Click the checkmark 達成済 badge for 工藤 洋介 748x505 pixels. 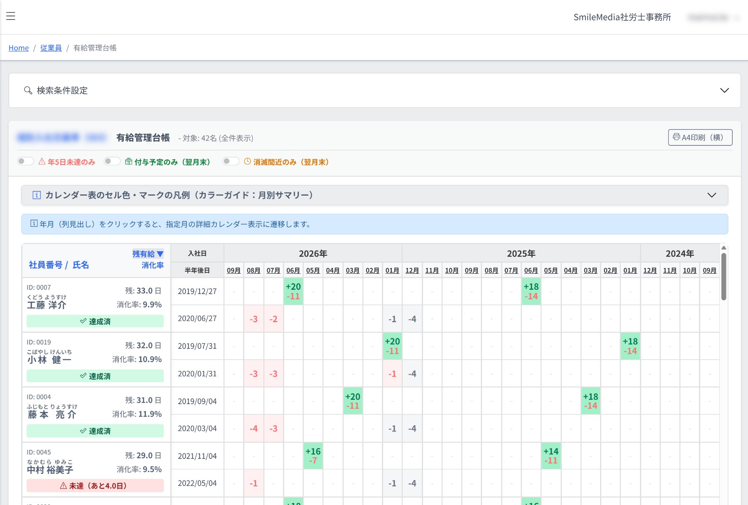point(95,321)
